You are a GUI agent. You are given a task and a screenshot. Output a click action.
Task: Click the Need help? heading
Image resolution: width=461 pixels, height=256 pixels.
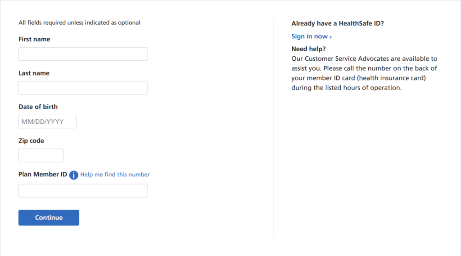(x=309, y=49)
